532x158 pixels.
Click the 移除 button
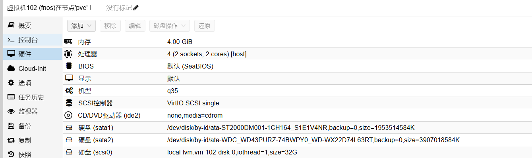pyautogui.click(x=110, y=26)
